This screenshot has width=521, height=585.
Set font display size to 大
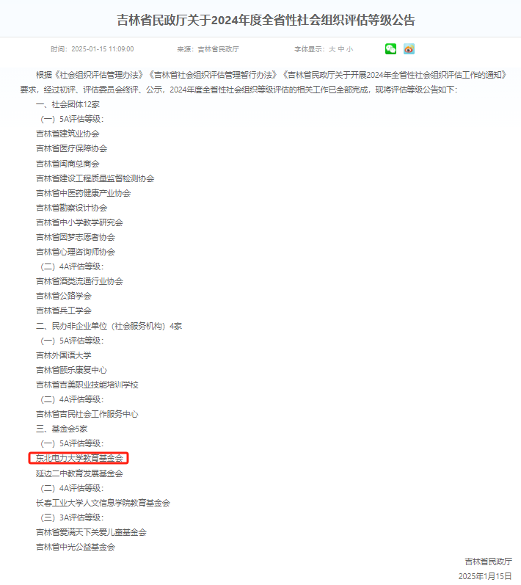[332, 49]
